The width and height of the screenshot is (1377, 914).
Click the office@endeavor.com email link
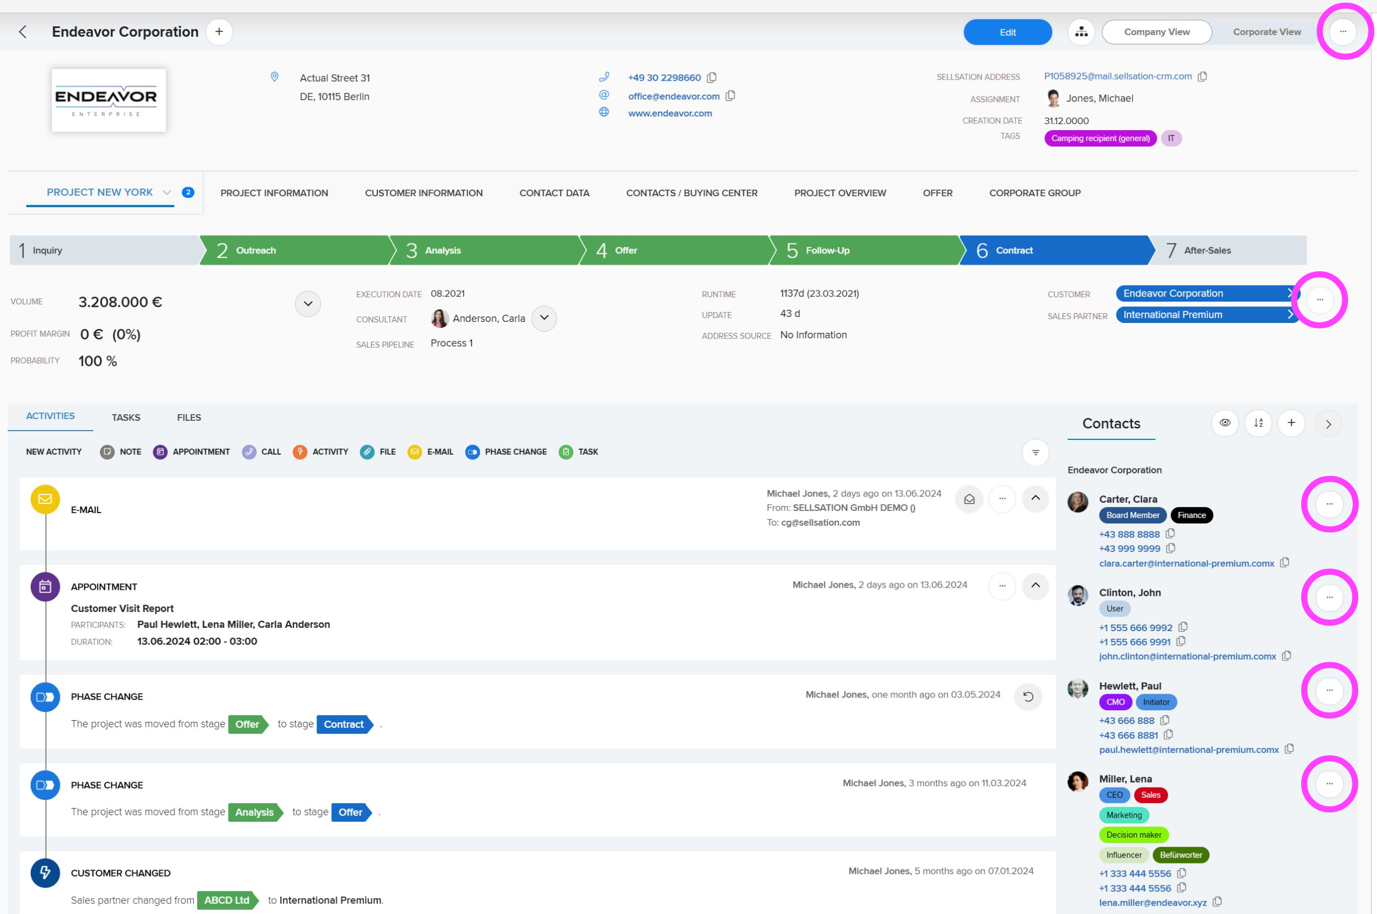click(x=673, y=96)
